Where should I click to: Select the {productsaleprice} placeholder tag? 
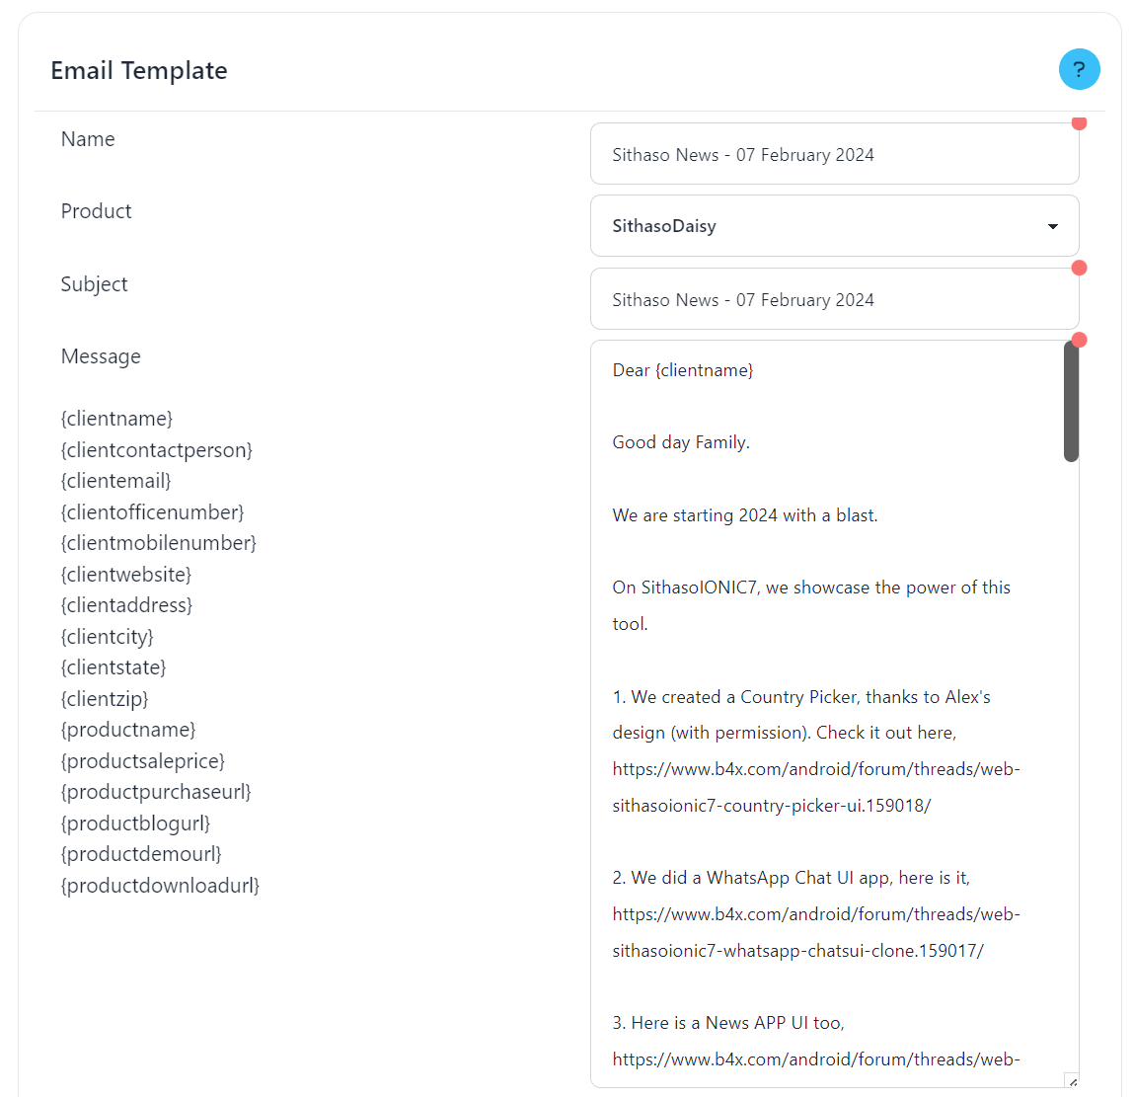(x=143, y=761)
